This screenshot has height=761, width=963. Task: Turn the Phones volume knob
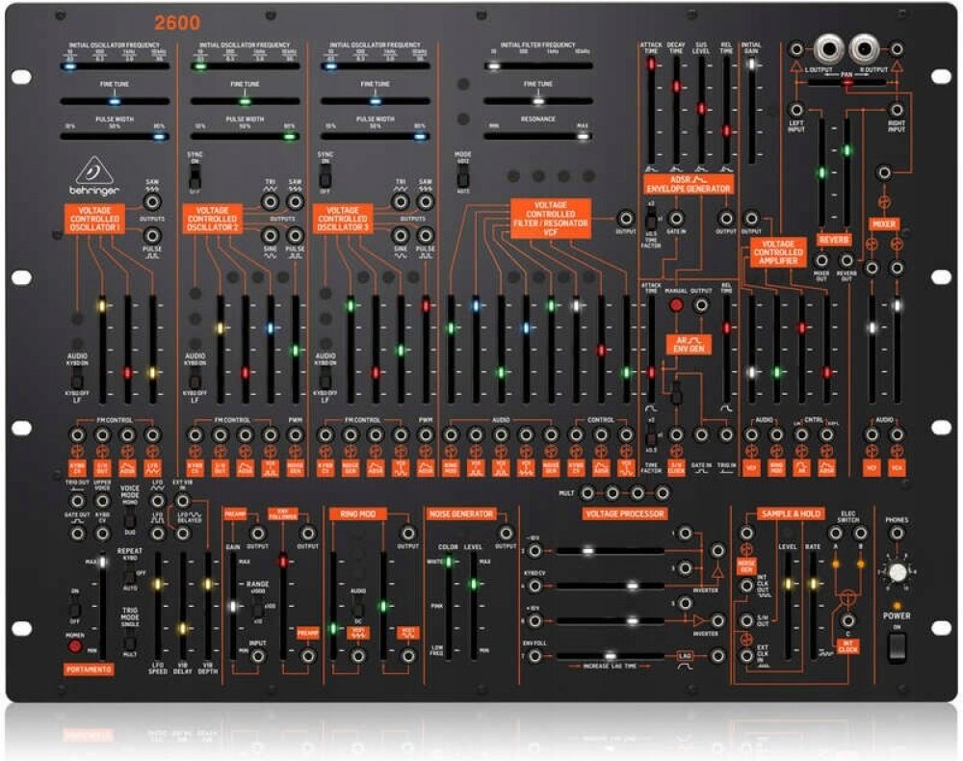897,572
